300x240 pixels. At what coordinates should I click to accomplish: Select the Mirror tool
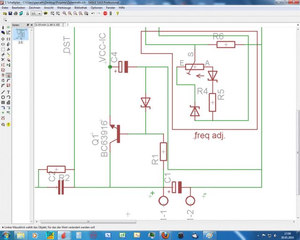coord(3,44)
